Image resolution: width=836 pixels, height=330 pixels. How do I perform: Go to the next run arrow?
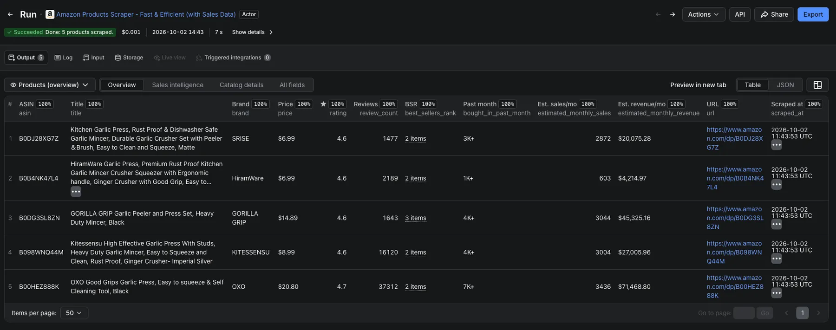click(x=673, y=14)
